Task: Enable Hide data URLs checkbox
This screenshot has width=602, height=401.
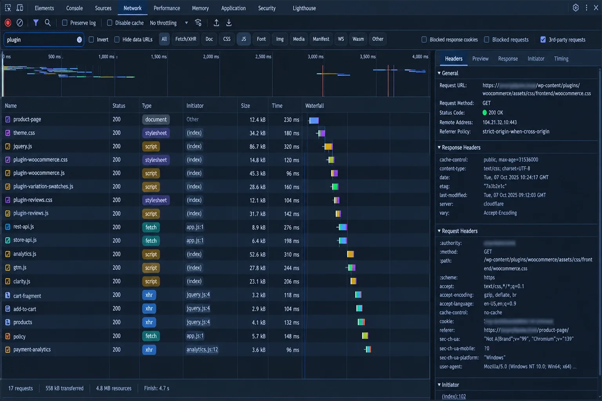Action: click(x=117, y=40)
